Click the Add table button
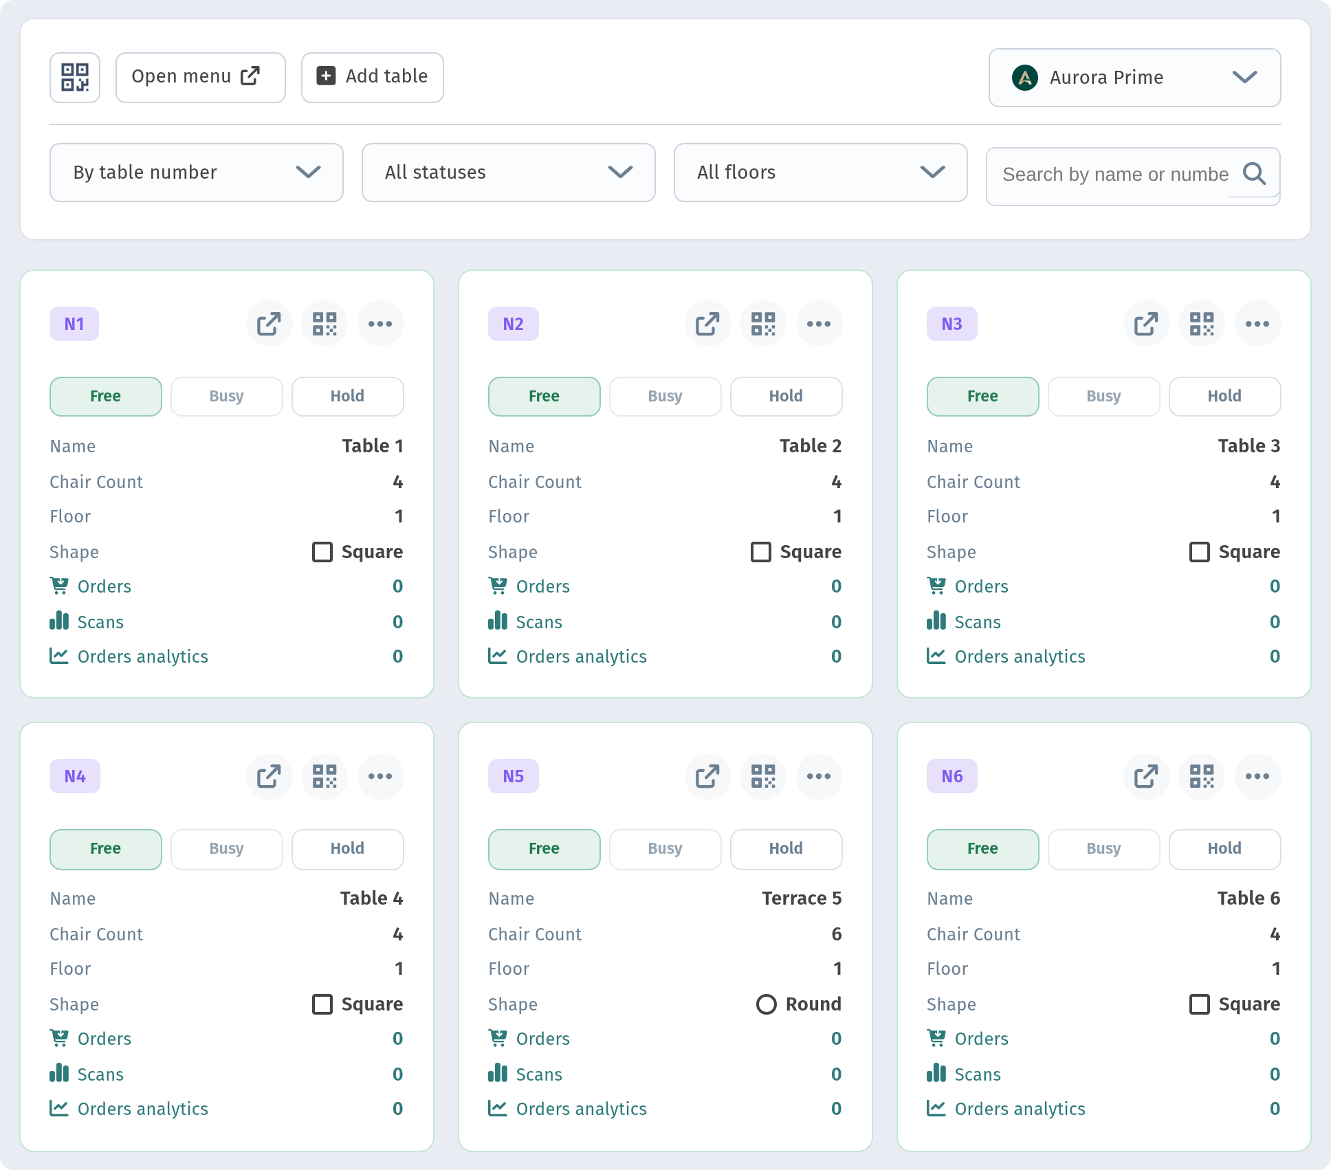Viewport: 1331px width, 1170px height. coord(373,77)
